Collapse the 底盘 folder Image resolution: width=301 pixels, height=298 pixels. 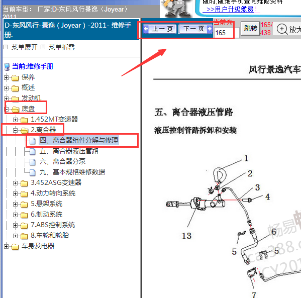pos(6,109)
